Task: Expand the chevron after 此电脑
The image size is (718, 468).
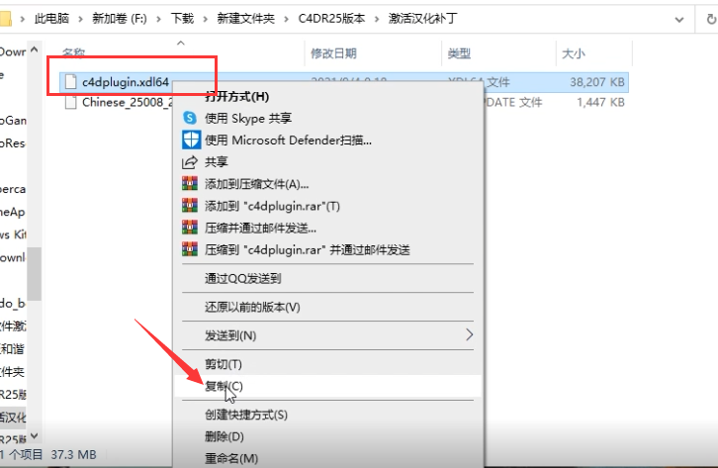Action: (80, 19)
